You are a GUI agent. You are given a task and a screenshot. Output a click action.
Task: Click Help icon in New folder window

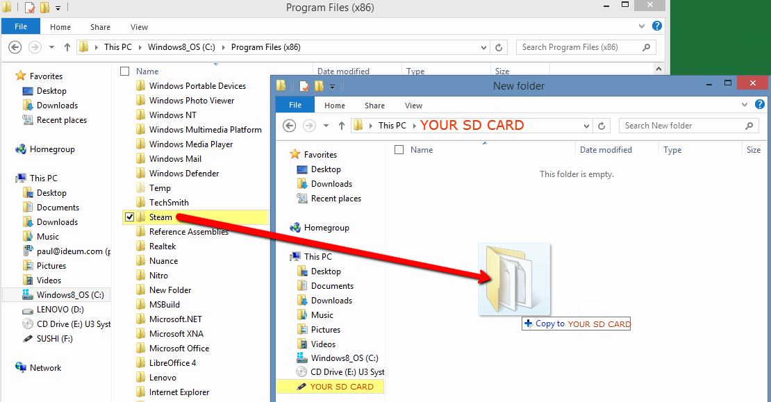(760, 104)
